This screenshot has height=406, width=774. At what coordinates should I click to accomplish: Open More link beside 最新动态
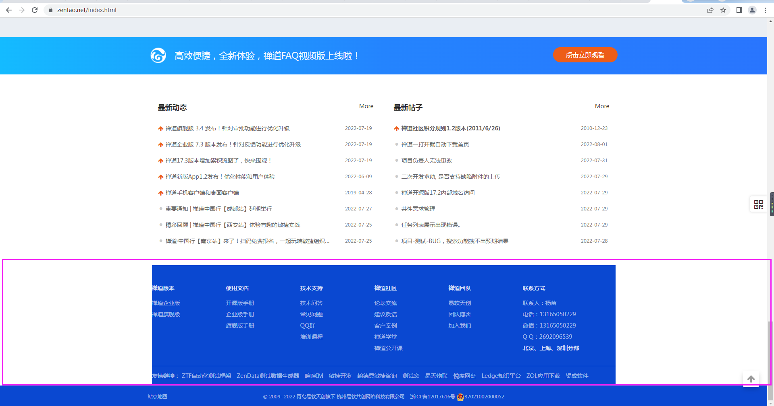pos(366,106)
